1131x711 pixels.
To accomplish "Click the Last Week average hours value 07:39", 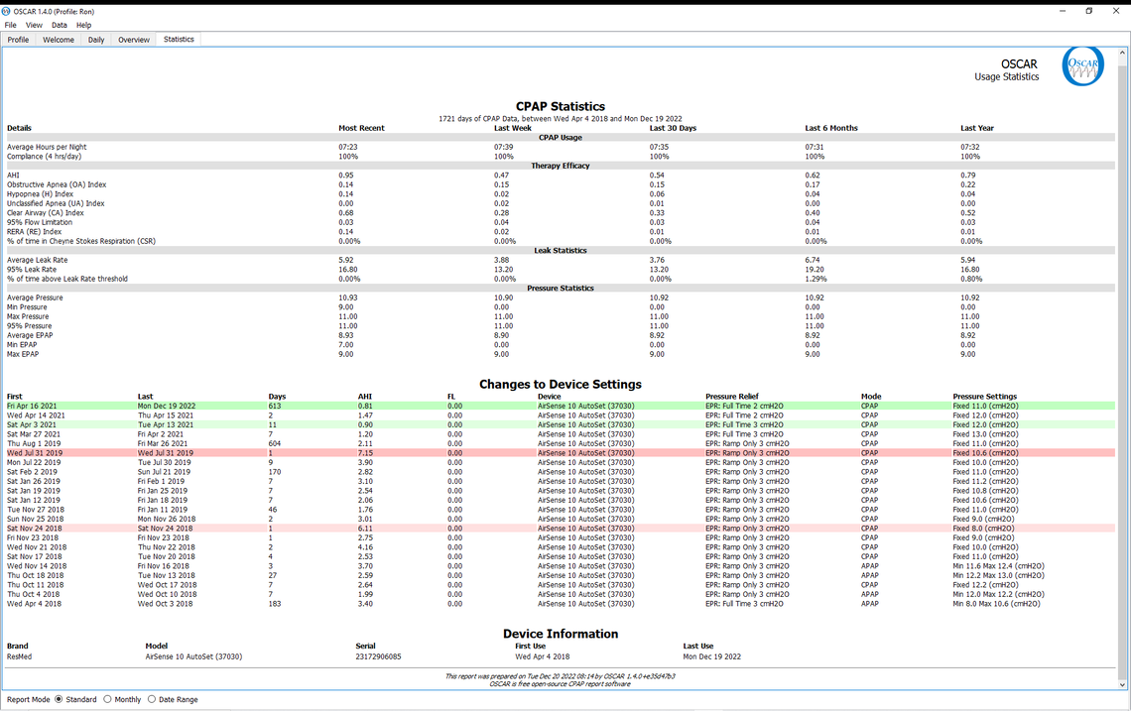I will pyautogui.click(x=503, y=147).
